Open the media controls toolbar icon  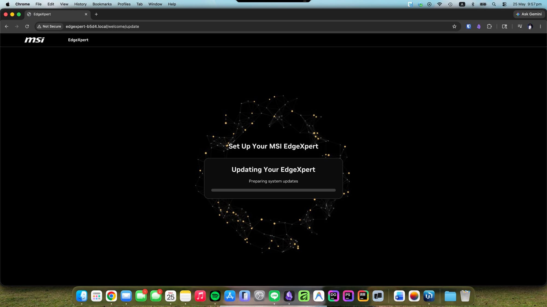coord(520,26)
